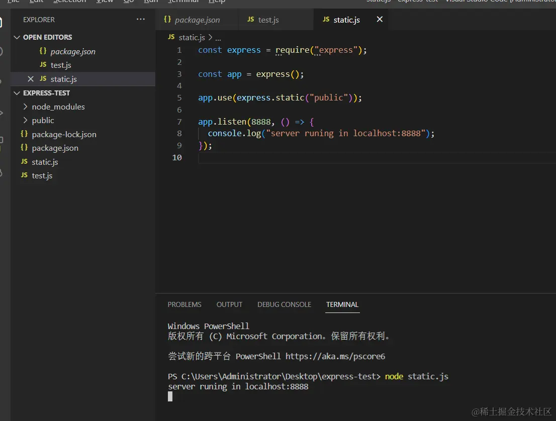Click the JS icon of static.js in EXPRESS-TEST tree

pyautogui.click(x=24, y=162)
